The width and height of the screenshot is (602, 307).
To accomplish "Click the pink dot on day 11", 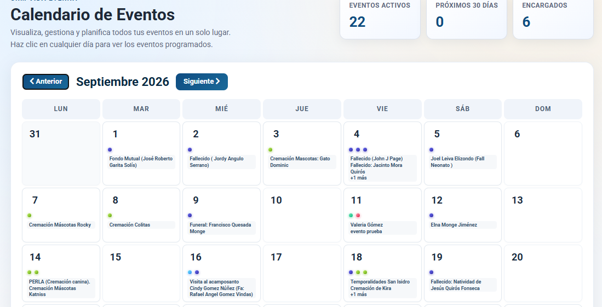I will [358, 215].
